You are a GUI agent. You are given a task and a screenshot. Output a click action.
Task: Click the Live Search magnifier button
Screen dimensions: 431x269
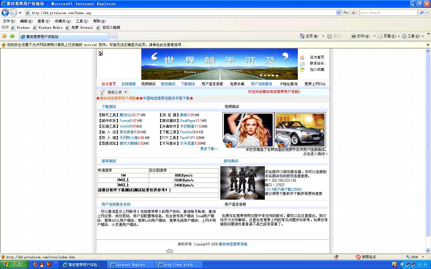coord(422,13)
